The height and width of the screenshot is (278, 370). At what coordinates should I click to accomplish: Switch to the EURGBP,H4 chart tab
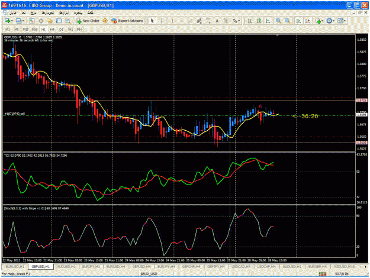[317, 266]
